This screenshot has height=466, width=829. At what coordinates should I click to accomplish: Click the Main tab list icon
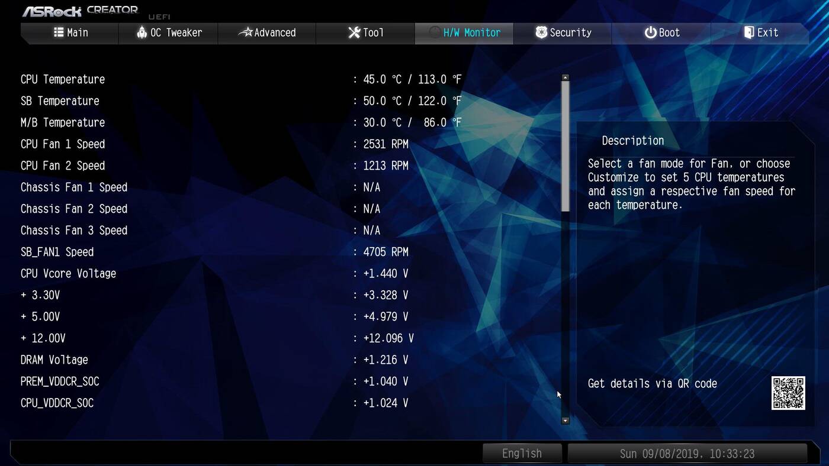(59, 33)
